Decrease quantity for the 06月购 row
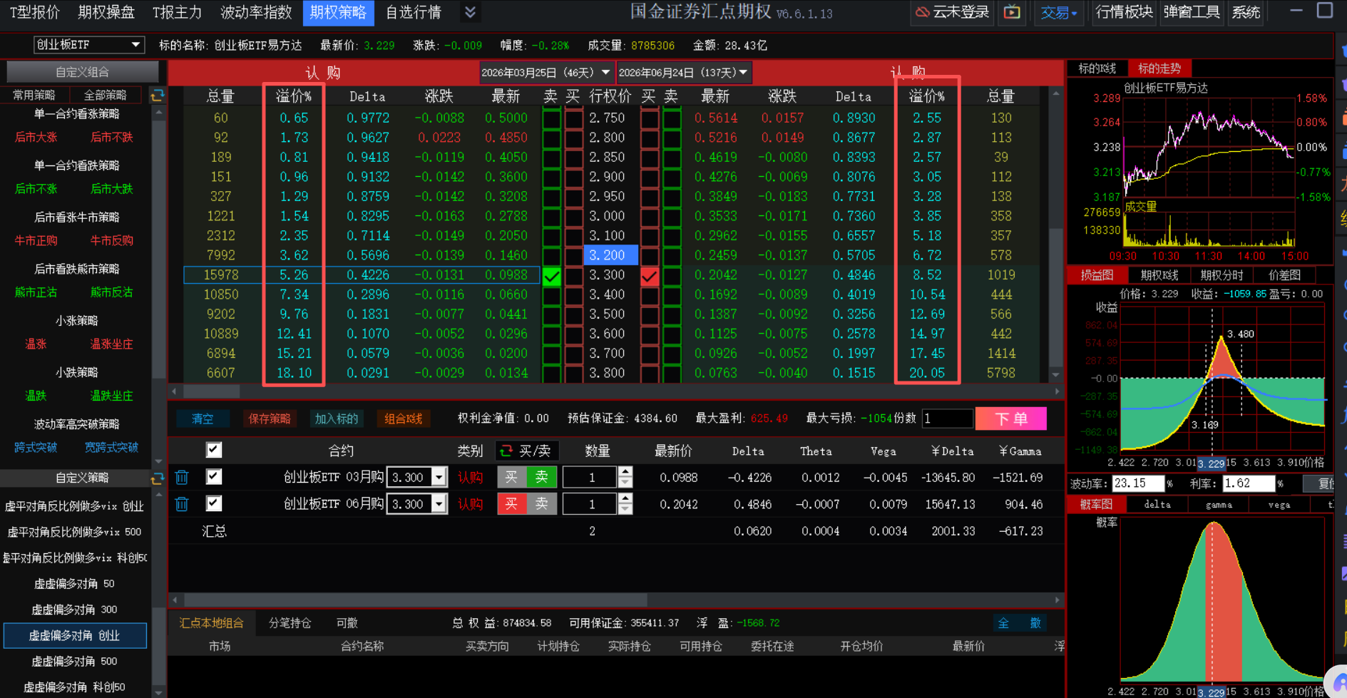Screen dimensions: 1347x698 pos(625,510)
